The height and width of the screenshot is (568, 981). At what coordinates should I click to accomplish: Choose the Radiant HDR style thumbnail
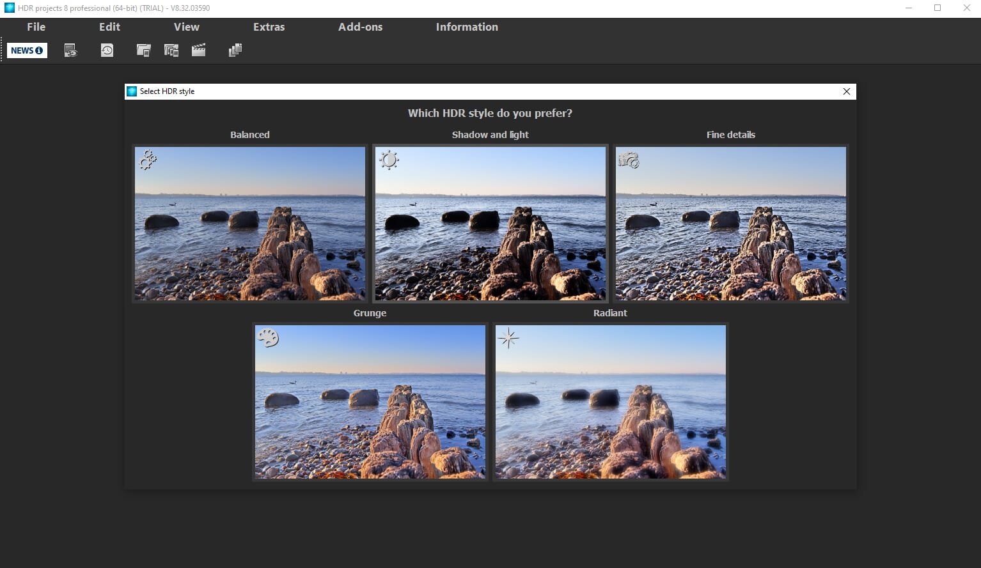click(x=611, y=402)
